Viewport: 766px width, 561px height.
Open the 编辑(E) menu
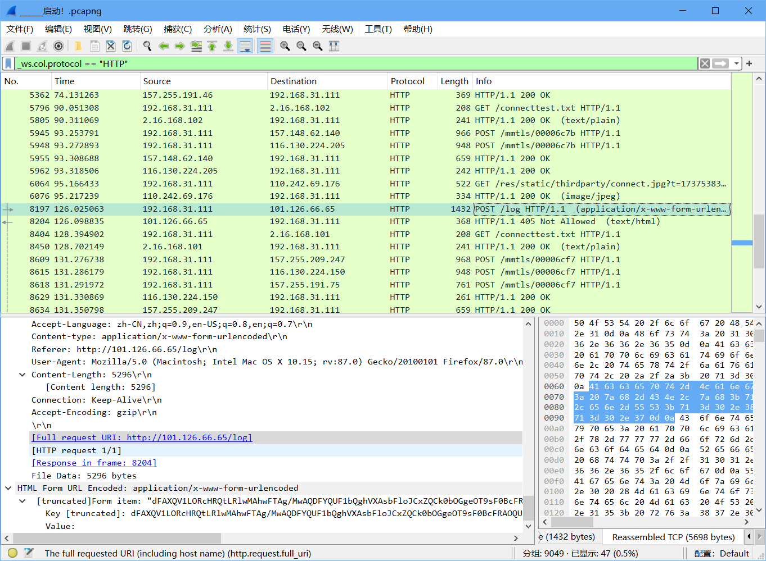click(58, 29)
